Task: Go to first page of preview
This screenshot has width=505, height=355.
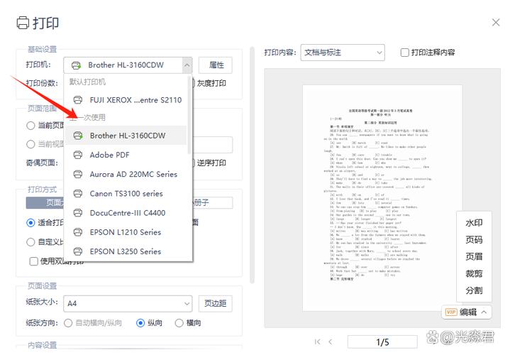Action: 318,342
